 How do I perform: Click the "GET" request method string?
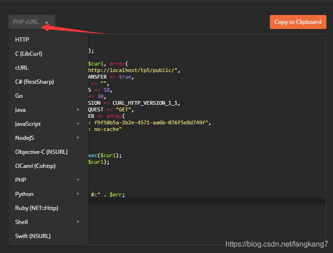coord(123,109)
